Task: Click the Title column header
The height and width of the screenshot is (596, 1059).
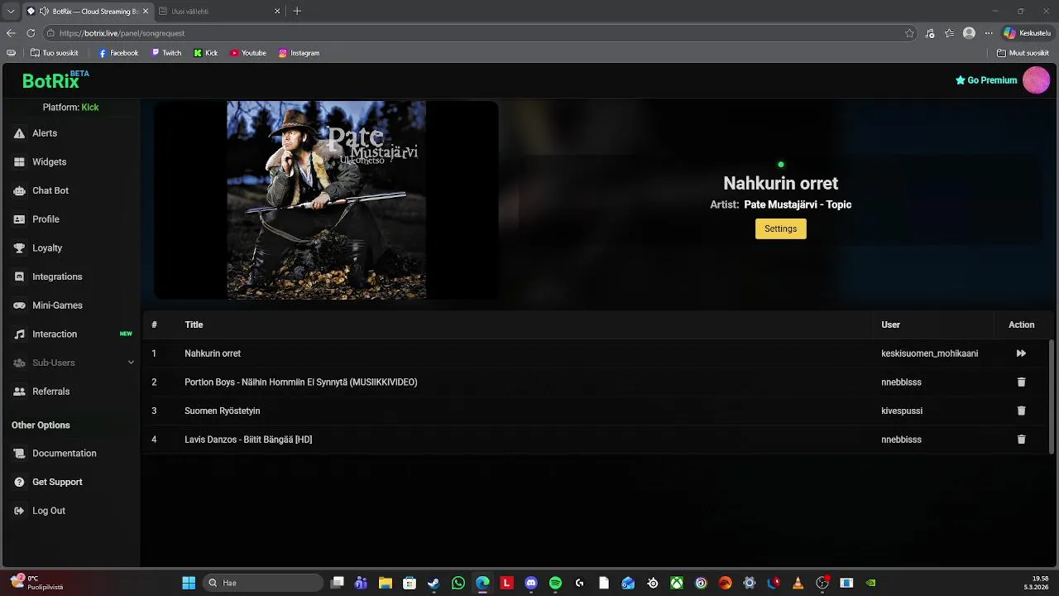Action: pos(194,324)
